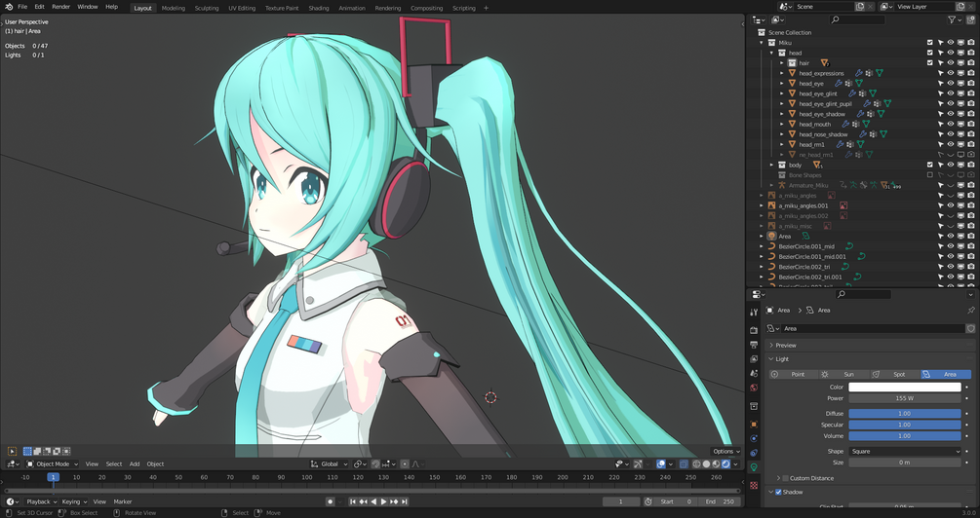The image size is (980, 518).
Task: Collapse the head collection
Action: point(772,53)
